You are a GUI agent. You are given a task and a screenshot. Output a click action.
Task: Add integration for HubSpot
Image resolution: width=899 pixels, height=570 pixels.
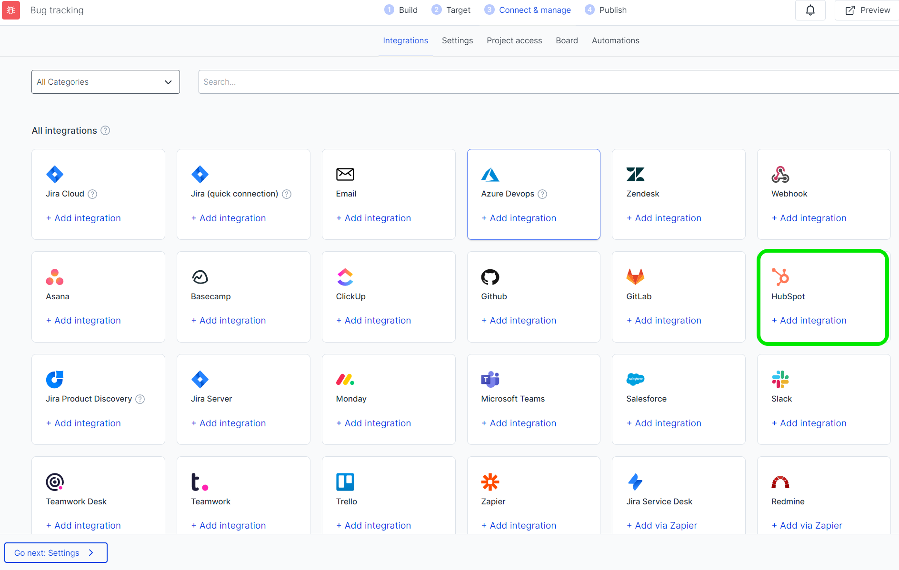tap(809, 321)
